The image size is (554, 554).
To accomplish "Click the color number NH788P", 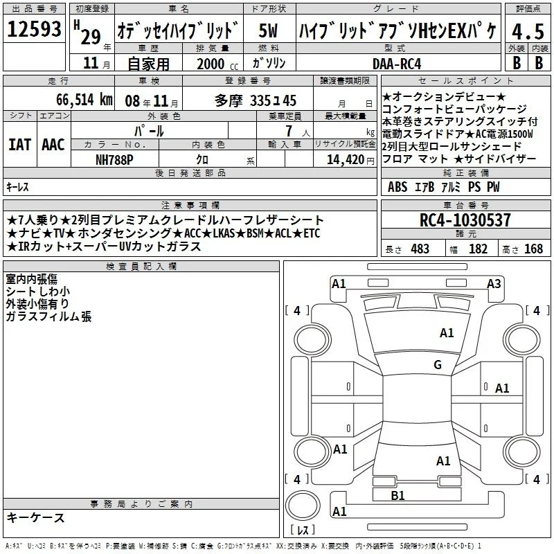I will [x=114, y=160].
